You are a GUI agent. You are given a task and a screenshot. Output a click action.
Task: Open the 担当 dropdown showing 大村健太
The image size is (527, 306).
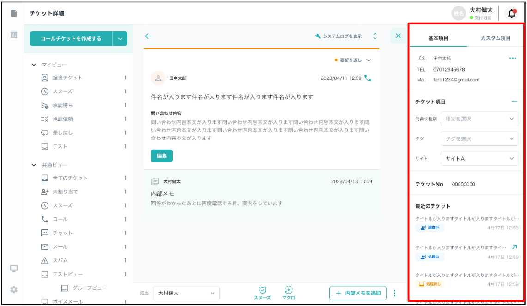coord(187,293)
